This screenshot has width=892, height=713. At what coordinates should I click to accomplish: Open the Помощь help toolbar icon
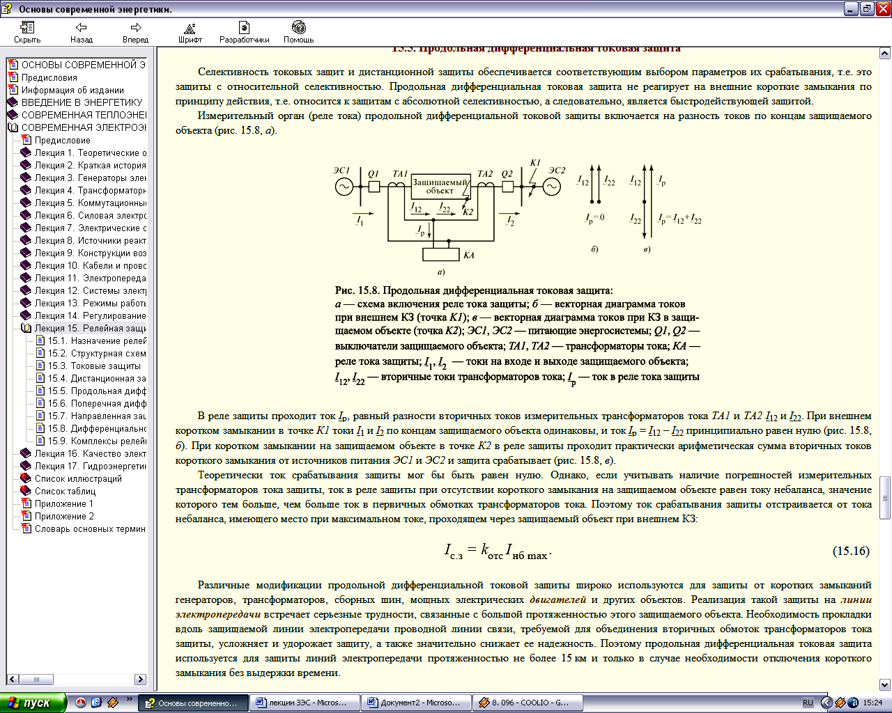point(299,32)
